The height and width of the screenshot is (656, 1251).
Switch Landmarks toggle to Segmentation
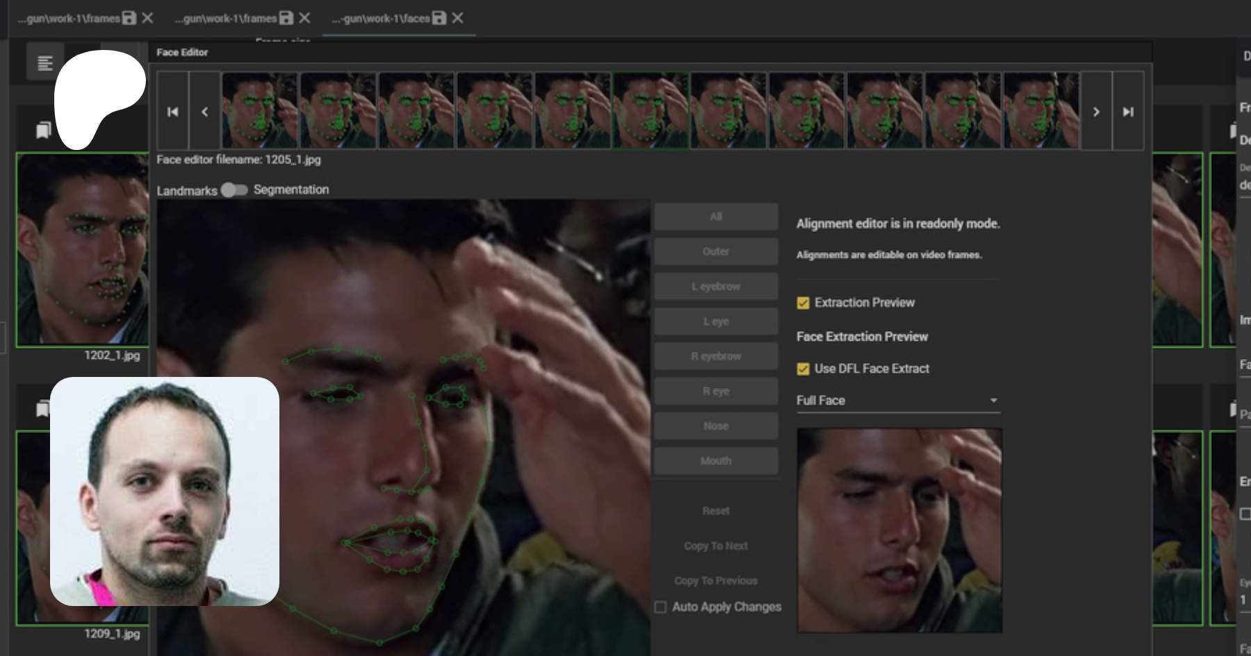click(x=234, y=190)
